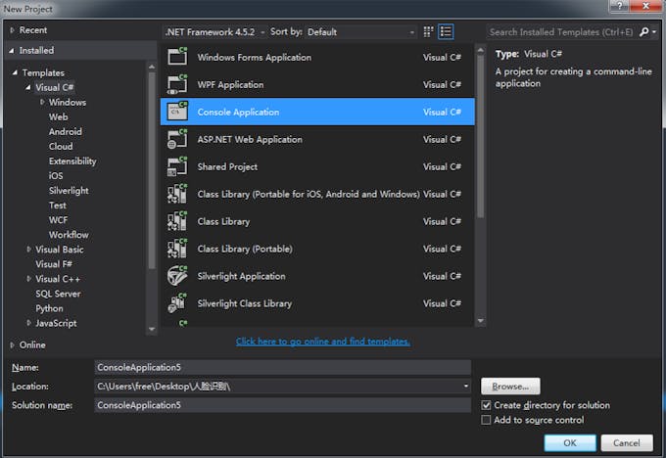
Task: Select the Web category under Visual C#
Action: (59, 116)
